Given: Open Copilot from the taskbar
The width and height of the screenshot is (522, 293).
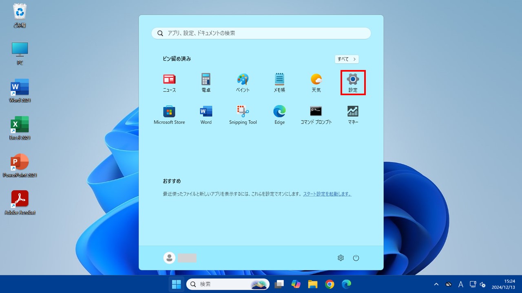Looking at the screenshot, I should click(296, 284).
